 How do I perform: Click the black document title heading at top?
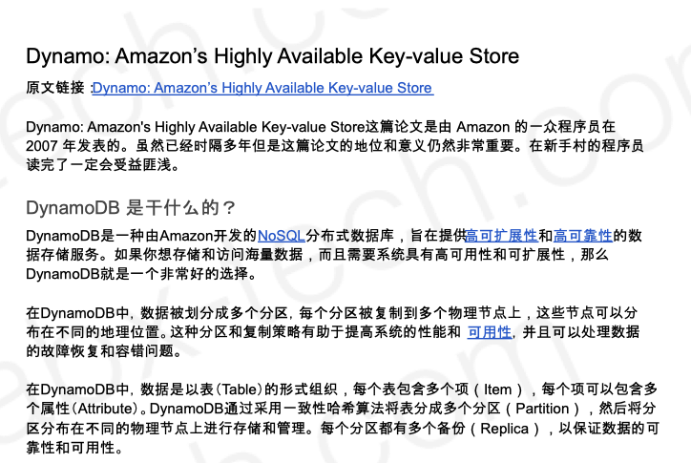[272, 56]
